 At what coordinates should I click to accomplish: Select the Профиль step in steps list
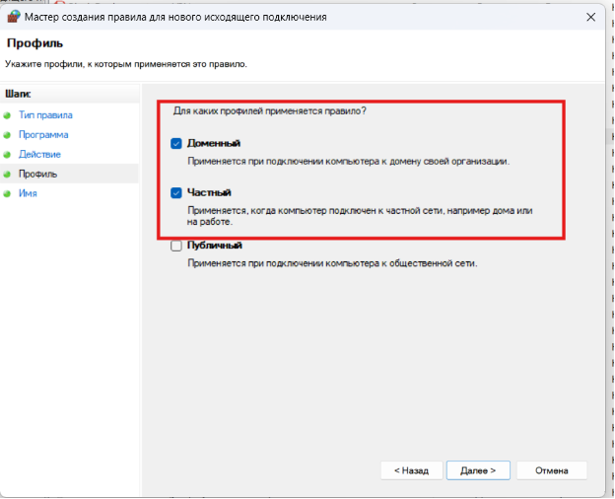tap(38, 175)
